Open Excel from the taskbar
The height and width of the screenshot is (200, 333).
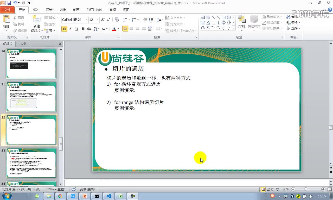[121, 196]
